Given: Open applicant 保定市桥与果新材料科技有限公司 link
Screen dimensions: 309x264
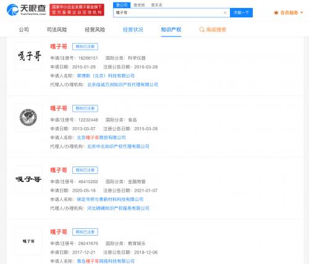Looking at the screenshot, I should pos(110,199).
